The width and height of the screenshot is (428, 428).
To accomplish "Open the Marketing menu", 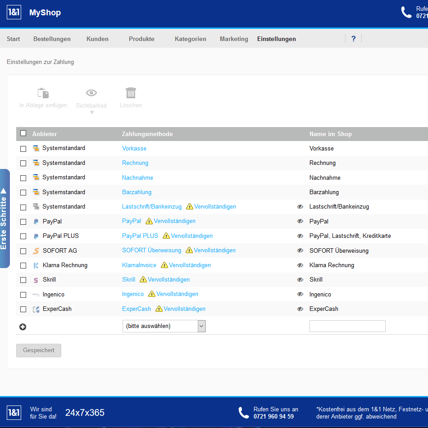I will point(234,39).
